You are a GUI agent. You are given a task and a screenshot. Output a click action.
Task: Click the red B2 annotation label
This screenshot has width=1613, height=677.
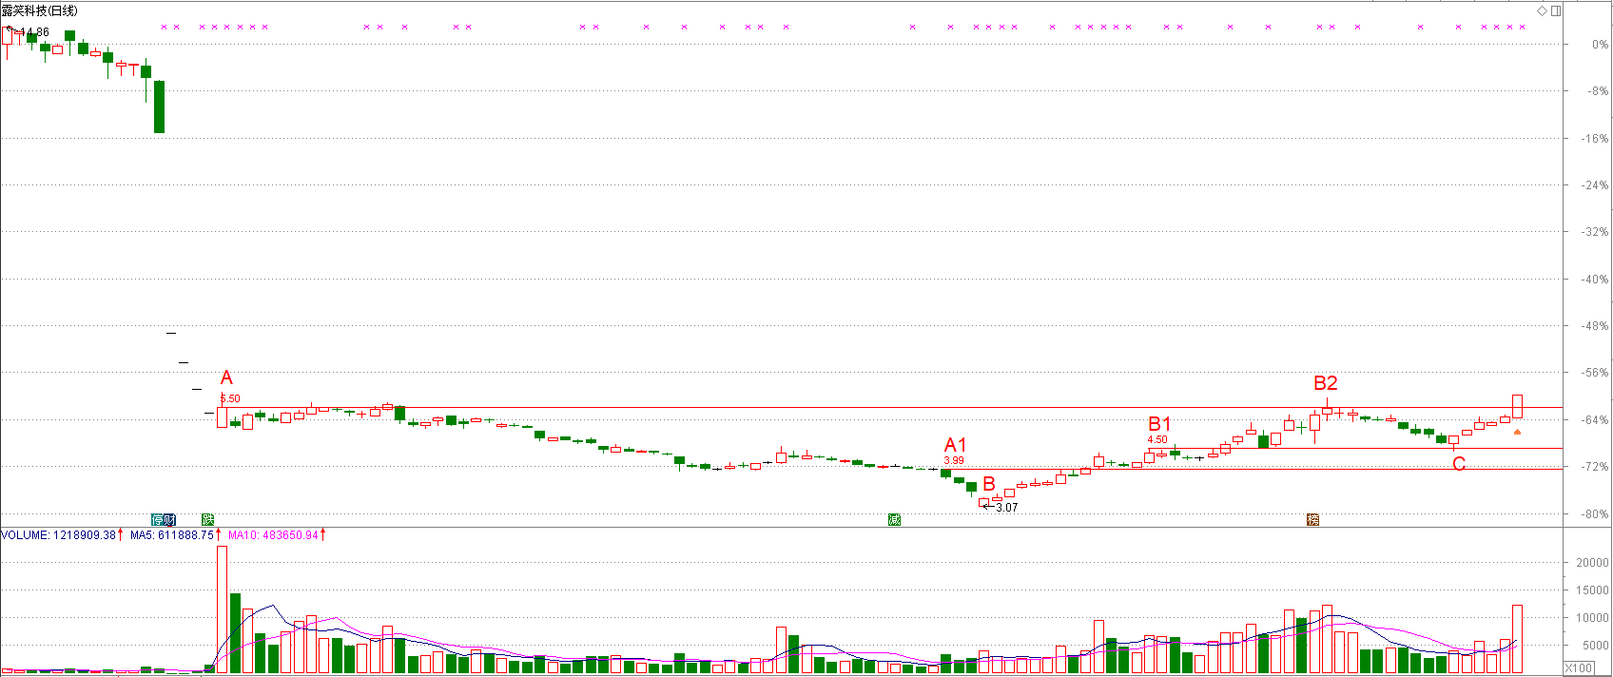(1325, 383)
